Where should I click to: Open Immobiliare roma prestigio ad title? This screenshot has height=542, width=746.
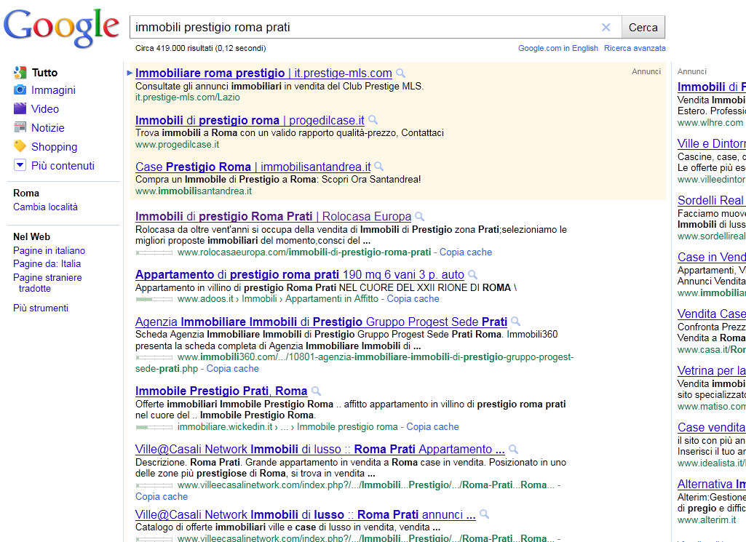263,73
